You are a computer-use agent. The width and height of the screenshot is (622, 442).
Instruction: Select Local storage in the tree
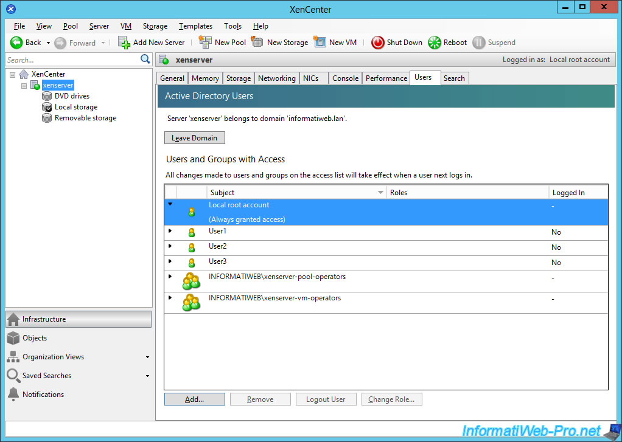pyautogui.click(x=75, y=107)
